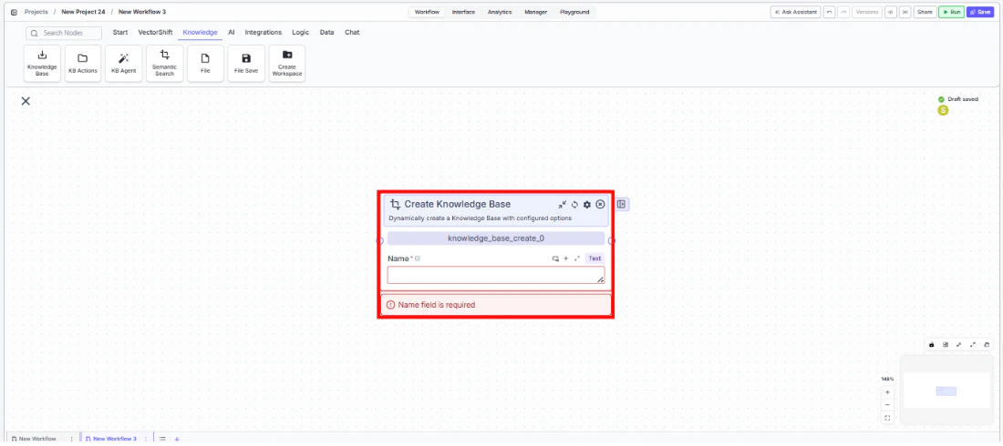Run the workflow
Viewport: 1003px width, 446px height.
(951, 12)
